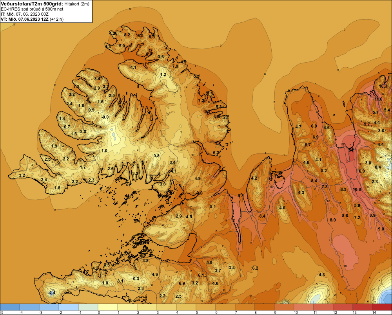
Task: Click the '3.1' temperature value
Action: 120,281
